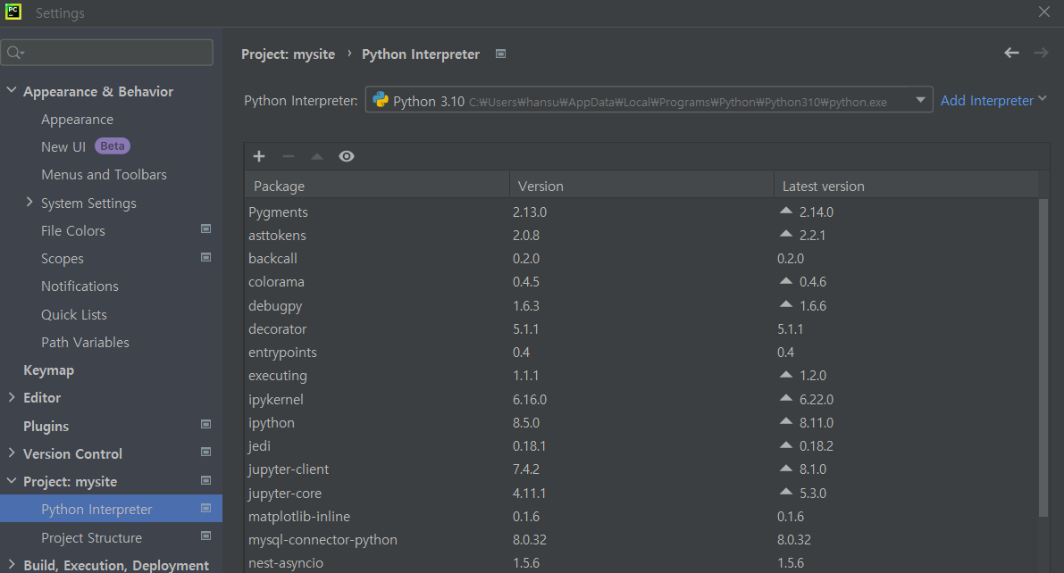This screenshot has height=573, width=1064.
Task: Close the Settings dialog
Action: point(1044,12)
